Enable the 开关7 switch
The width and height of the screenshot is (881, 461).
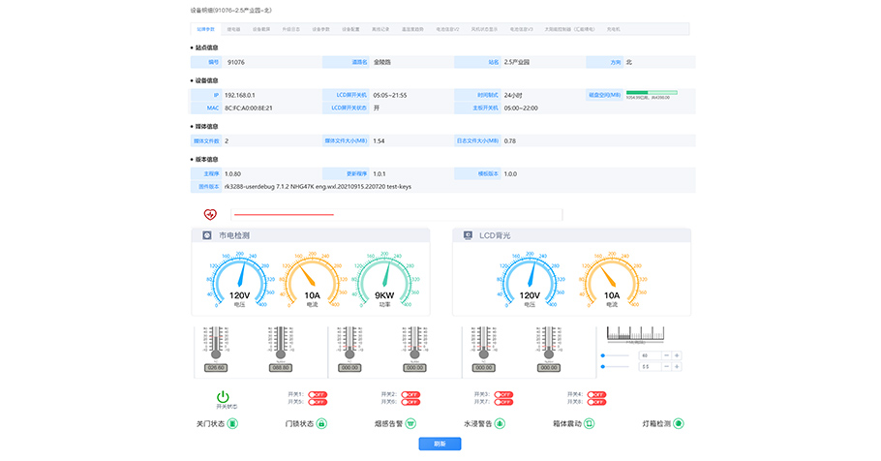point(503,401)
